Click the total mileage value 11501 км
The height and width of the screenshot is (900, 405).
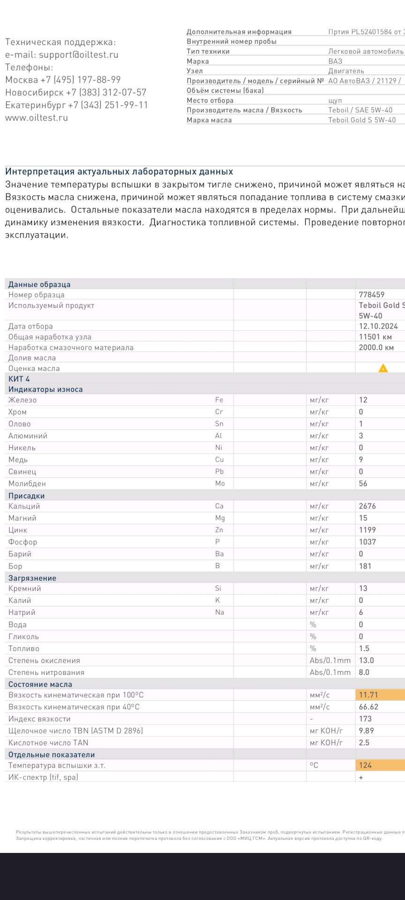pos(375,337)
